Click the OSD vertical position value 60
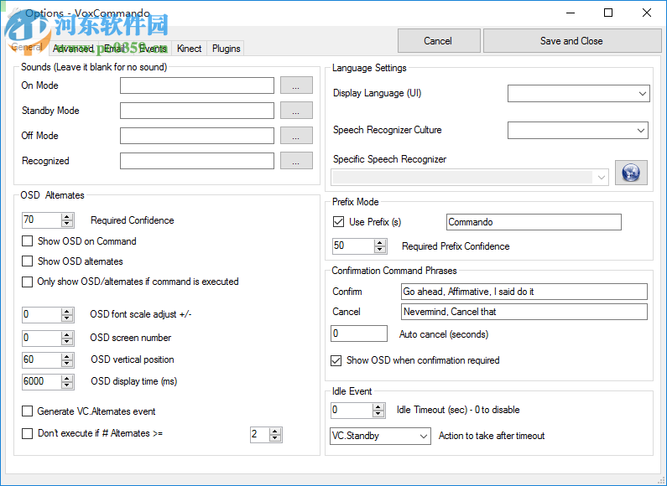This screenshot has width=667, height=486. tap(42, 360)
